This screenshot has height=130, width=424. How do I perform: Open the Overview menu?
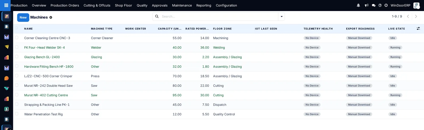tap(39, 5)
